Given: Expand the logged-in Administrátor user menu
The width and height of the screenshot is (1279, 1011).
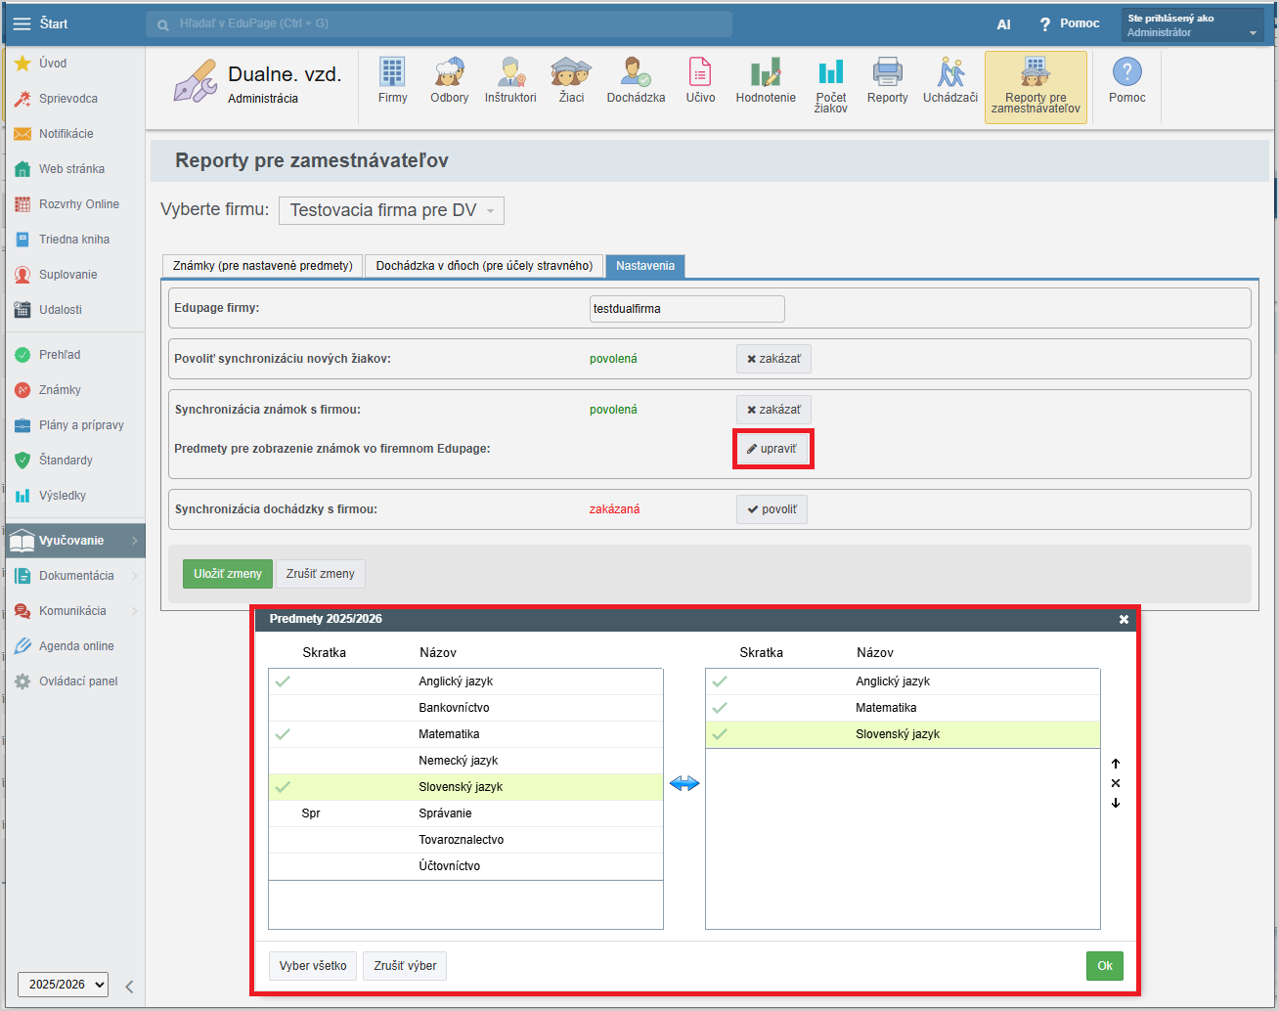Looking at the screenshot, I should click(1192, 24).
